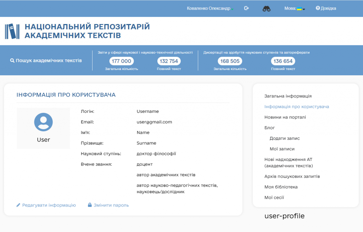363x232 pixels.
Task: Click the lock icon beside Змінити пароль
Action: 90,205
